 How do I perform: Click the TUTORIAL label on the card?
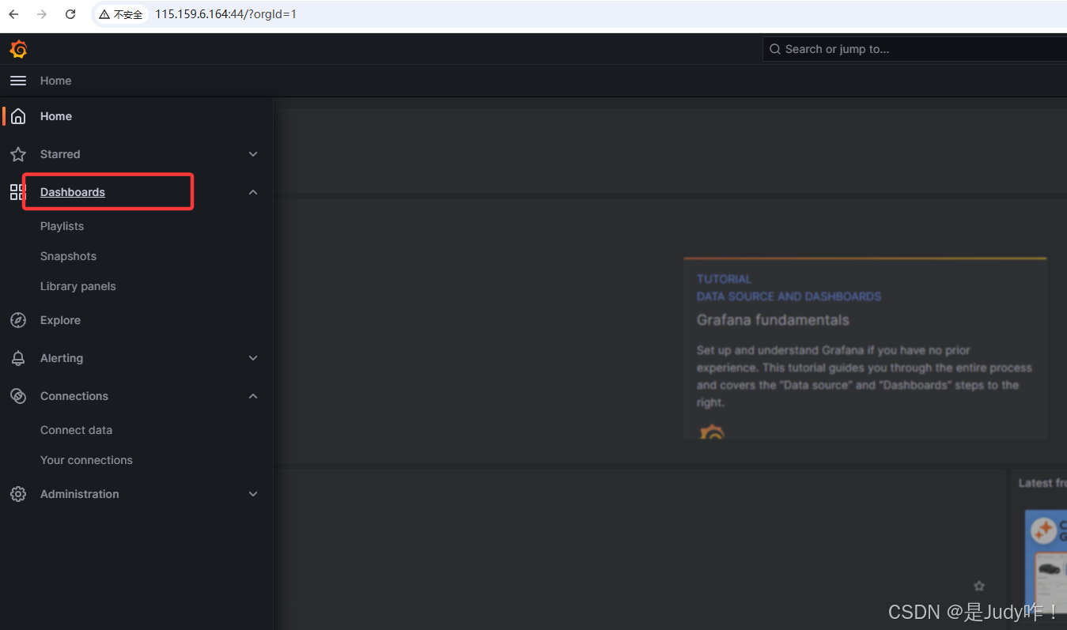click(x=724, y=279)
